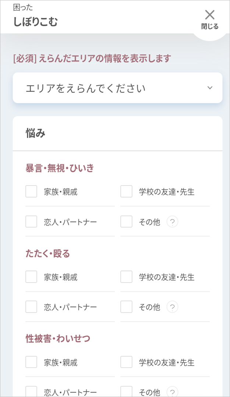Tick 学校の友達・先生 under 性被害・わいせつ
This screenshot has height=397, width=230.
coord(126,362)
